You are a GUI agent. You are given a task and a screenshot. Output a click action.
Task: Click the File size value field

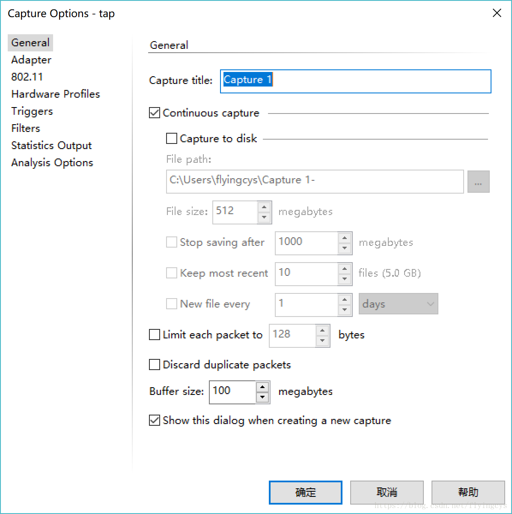coord(235,212)
